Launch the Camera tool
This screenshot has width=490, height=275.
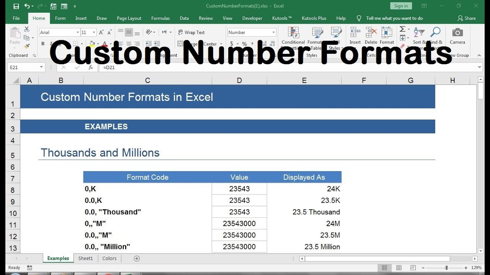tap(457, 36)
